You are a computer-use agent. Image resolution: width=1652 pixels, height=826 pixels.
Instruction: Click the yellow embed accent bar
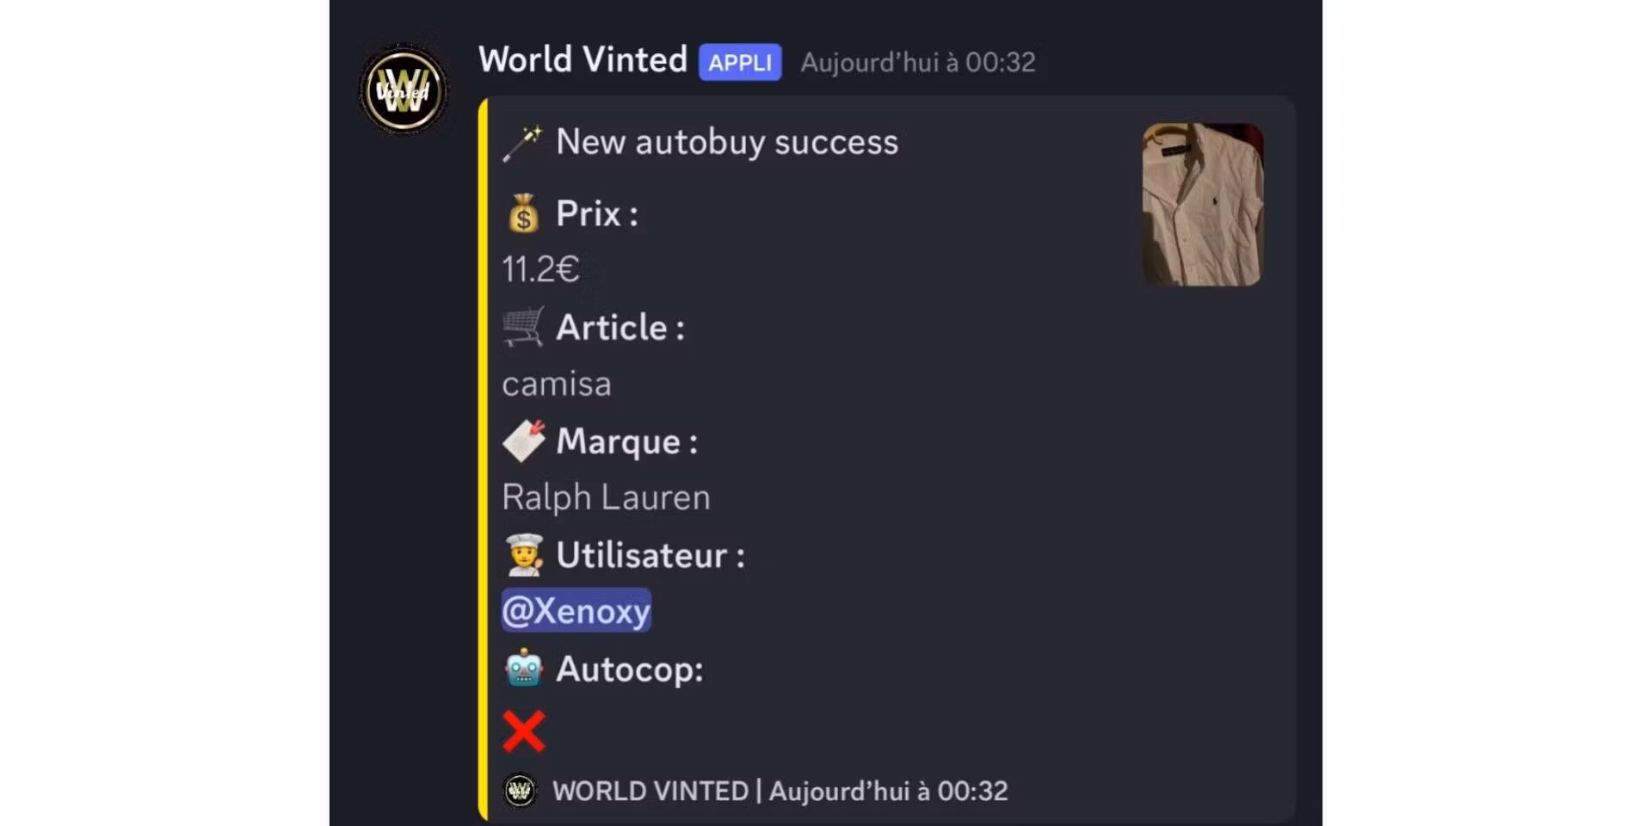coord(483,461)
